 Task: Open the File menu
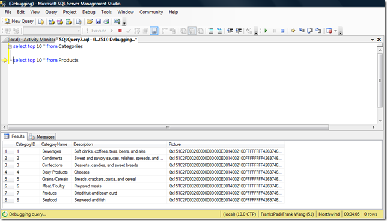8,12
